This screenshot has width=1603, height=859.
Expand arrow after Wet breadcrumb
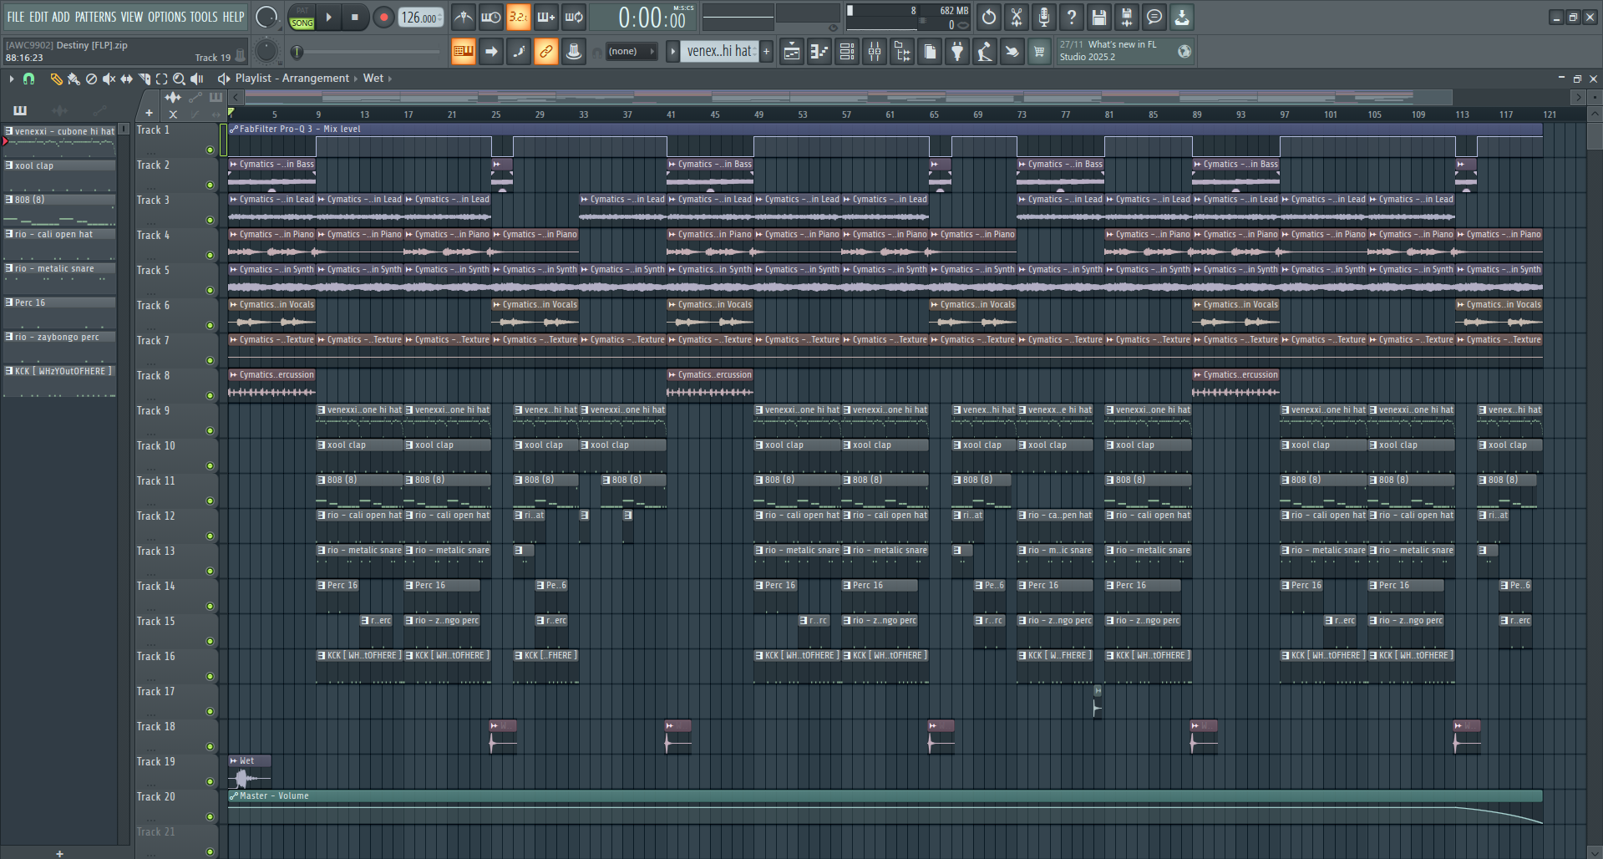click(x=390, y=79)
